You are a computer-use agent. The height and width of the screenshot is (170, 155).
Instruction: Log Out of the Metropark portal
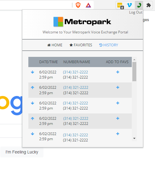136,12
